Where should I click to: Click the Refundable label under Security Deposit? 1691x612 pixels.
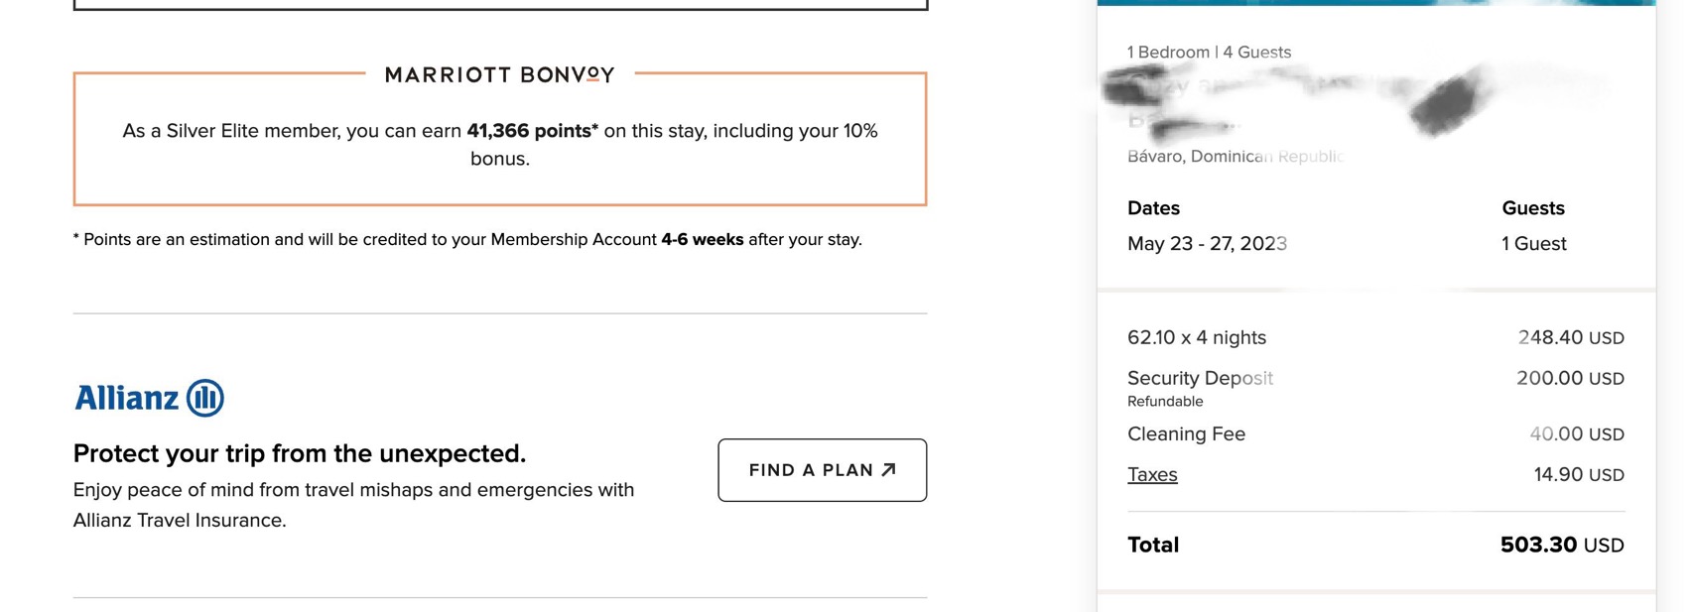pyautogui.click(x=1165, y=402)
